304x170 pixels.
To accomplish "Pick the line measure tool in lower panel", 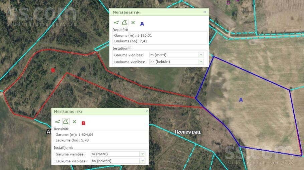I will 57,122.
